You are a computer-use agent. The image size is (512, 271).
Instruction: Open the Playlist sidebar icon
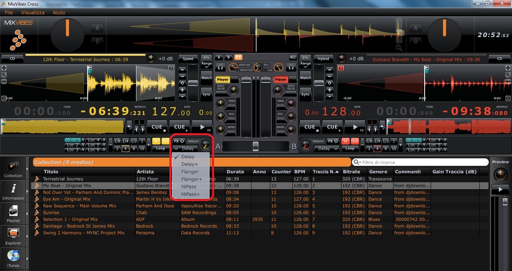(13, 213)
